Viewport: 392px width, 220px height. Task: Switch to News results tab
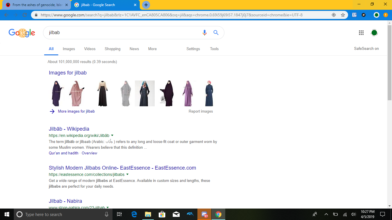point(134,49)
